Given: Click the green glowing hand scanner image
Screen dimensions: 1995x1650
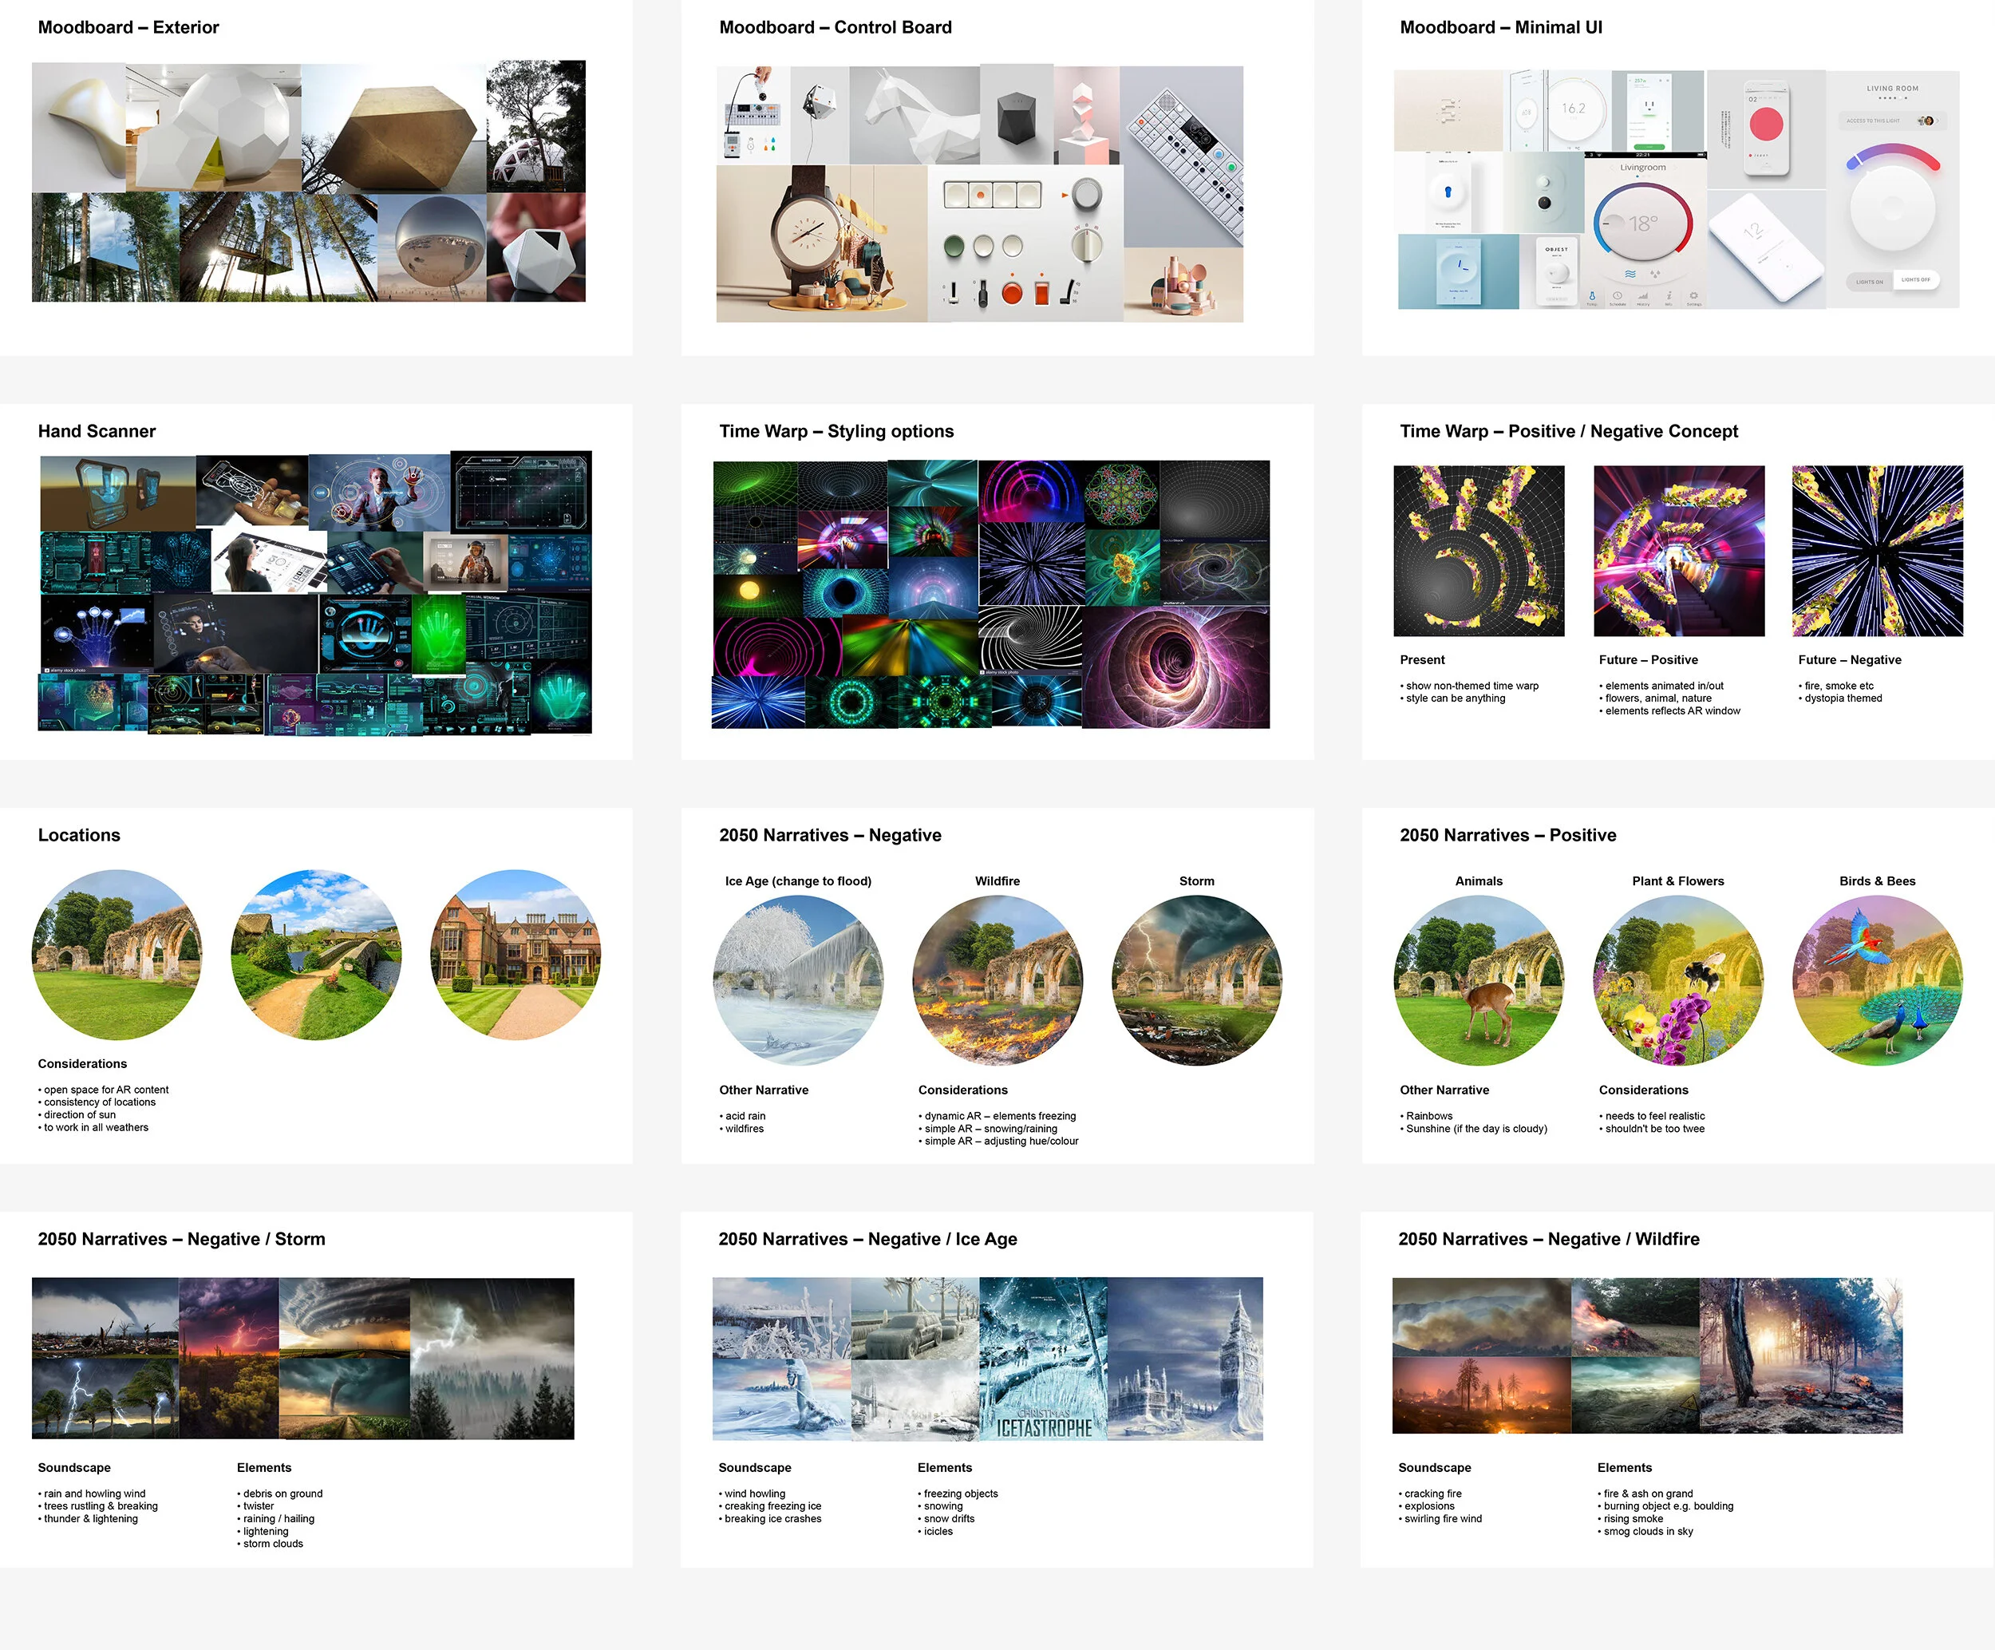Looking at the screenshot, I should (438, 634).
